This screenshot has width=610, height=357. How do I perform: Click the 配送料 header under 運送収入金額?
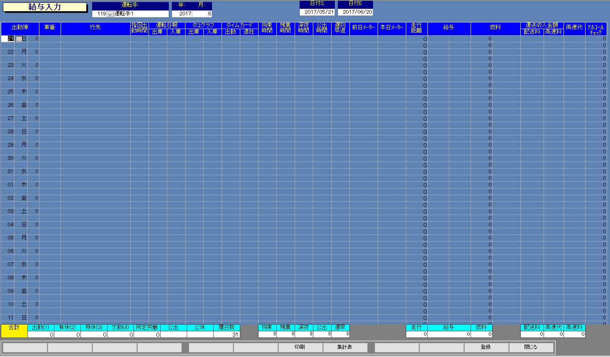(x=532, y=32)
